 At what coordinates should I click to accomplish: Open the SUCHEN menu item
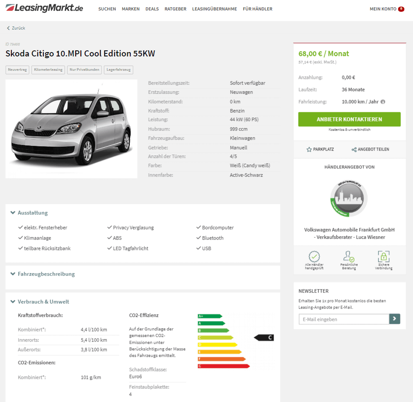coord(107,9)
